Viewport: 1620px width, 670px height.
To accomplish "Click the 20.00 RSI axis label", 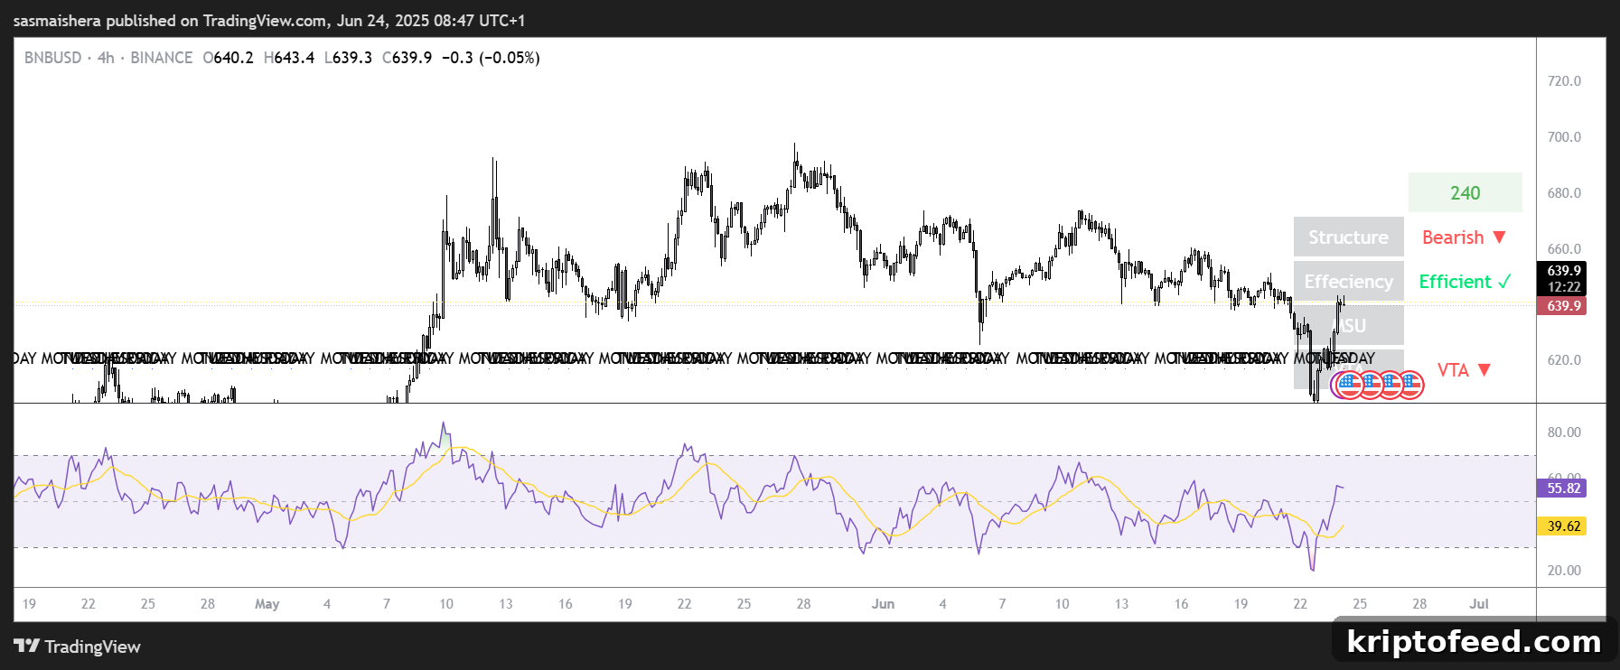I will [1564, 571].
